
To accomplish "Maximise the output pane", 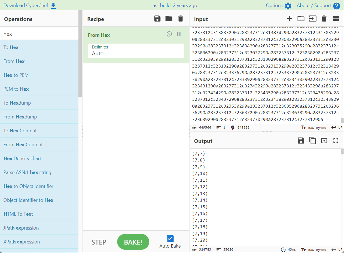I will click(x=336, y=141).
